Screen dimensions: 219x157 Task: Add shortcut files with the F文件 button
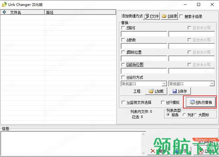pyautogui.click(x=151, y=16)
